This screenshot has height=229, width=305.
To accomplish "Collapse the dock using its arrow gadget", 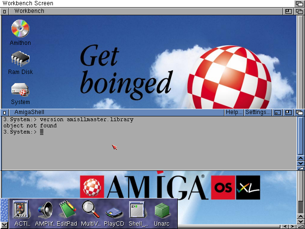I will (4, 225).
